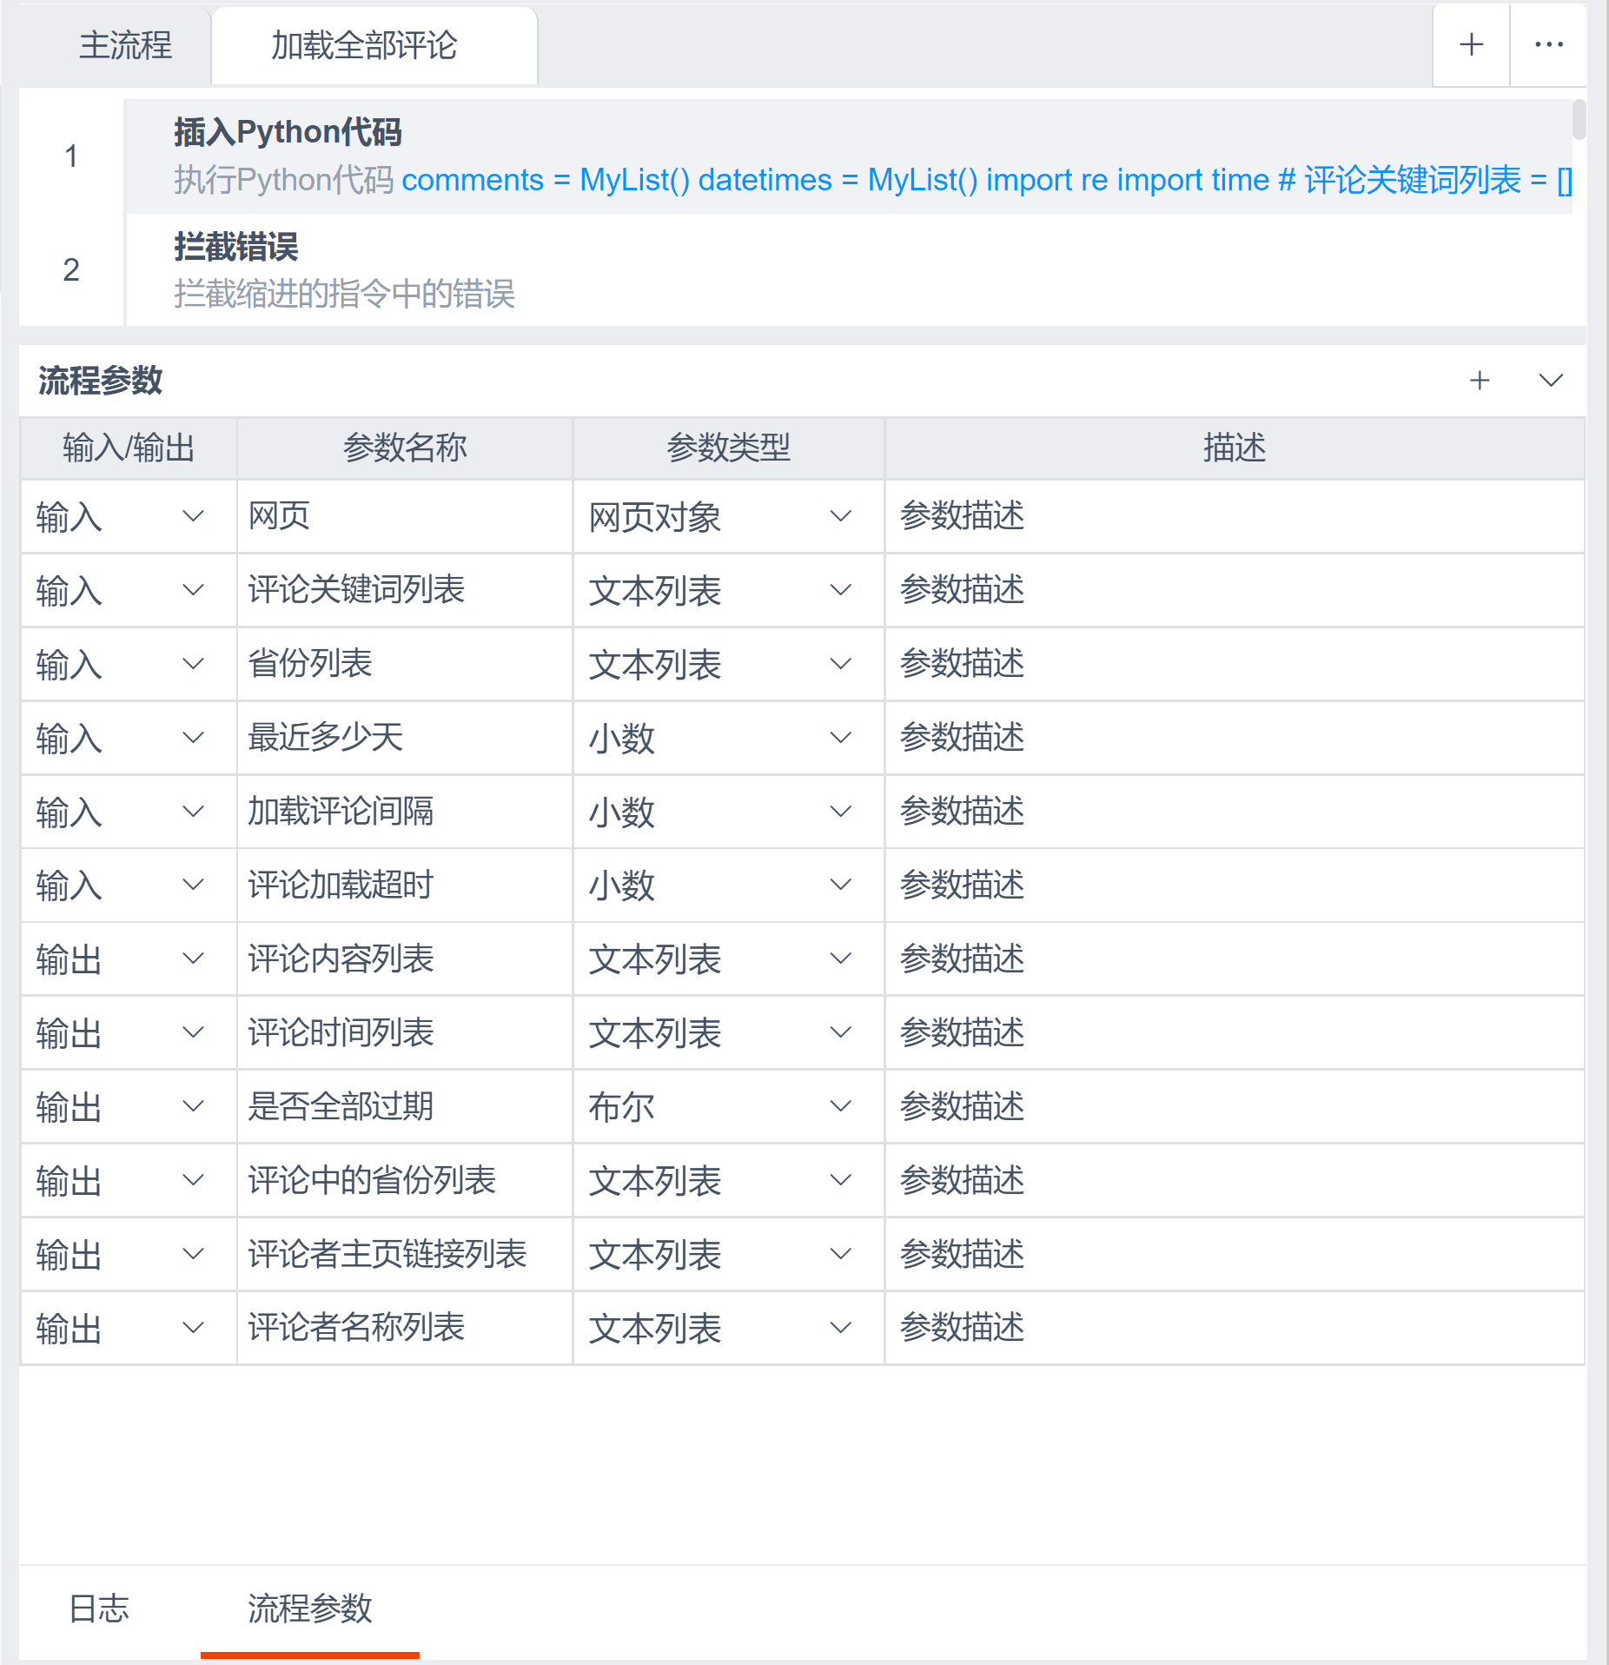Screen dimensions: 1609x1665
Task: Open type dropdown showing 网页对象
Action: tap(721, 516)
